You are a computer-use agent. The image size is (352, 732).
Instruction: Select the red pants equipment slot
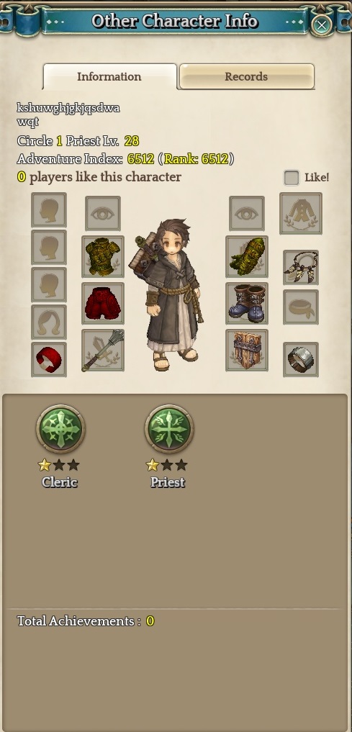[103, 303]
